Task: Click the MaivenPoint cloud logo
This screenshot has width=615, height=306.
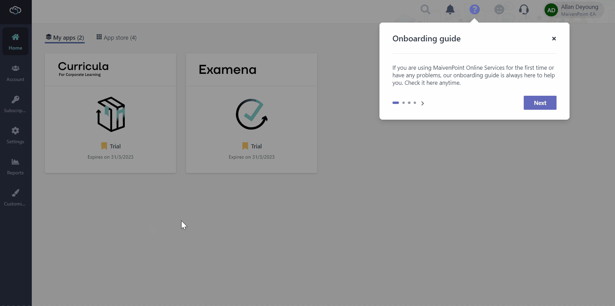Action: click(x=15, y=10)
